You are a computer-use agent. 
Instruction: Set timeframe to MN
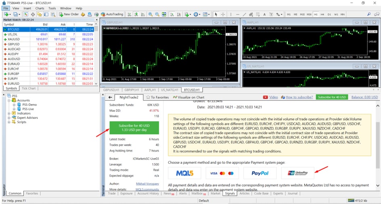(x=343, y=14)
